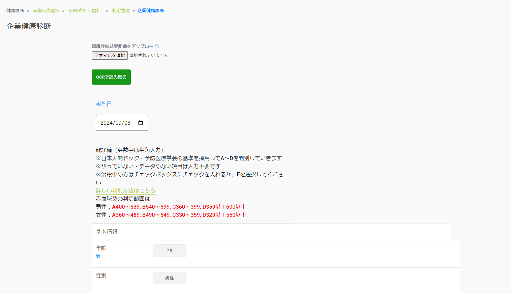
Task: Click the ファイルを選択 file chooser button
Action: pyautogui.click(x=110, y=56)
